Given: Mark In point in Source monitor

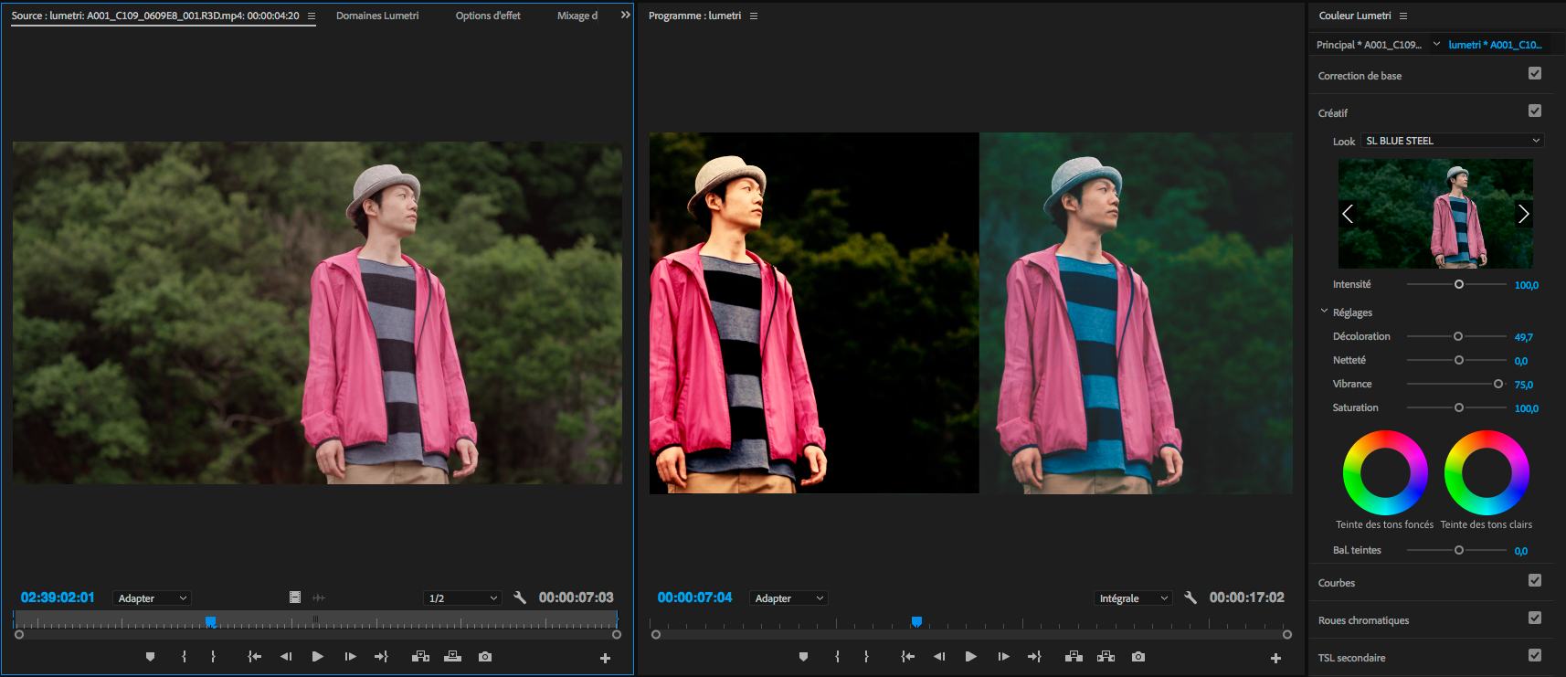Looking at the screenshot, I should tap(185, 657).
